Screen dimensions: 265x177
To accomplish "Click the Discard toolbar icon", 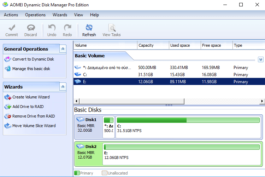I will click(31, 28).
